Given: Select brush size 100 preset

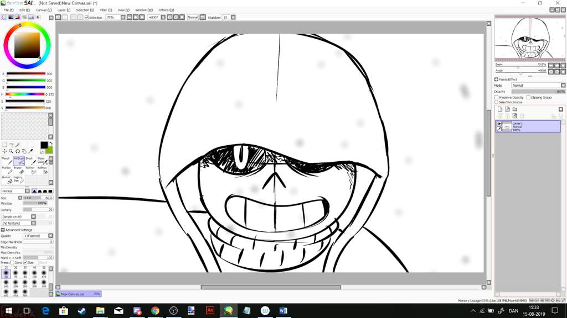Looking at the screenshot, I should (34, 274).
